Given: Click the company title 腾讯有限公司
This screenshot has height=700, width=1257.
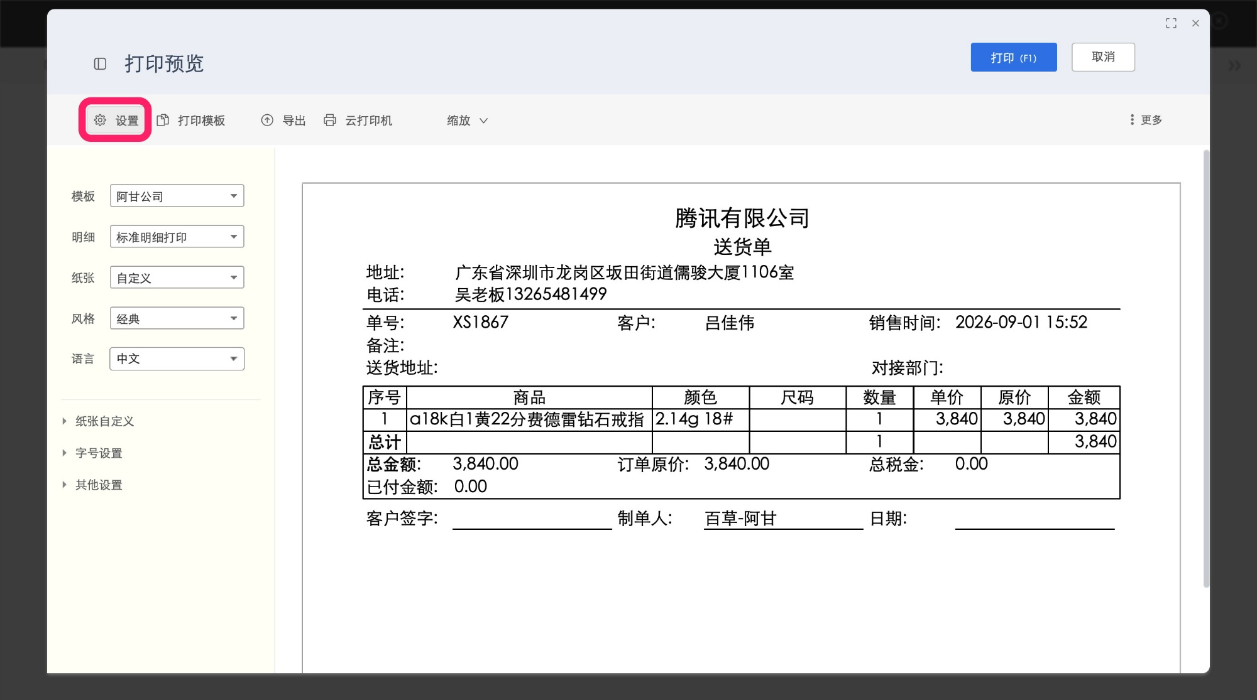Looking at the screenshot, I should tap(742, 218).
